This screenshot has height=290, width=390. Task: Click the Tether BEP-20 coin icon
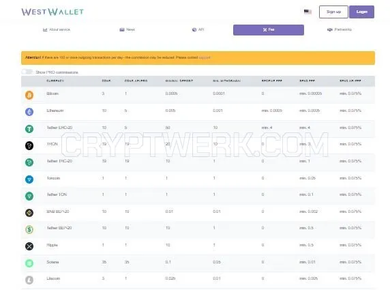pos(29,229)
